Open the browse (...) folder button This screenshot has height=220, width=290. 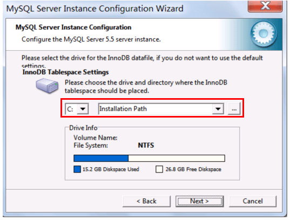coord(234,109)
